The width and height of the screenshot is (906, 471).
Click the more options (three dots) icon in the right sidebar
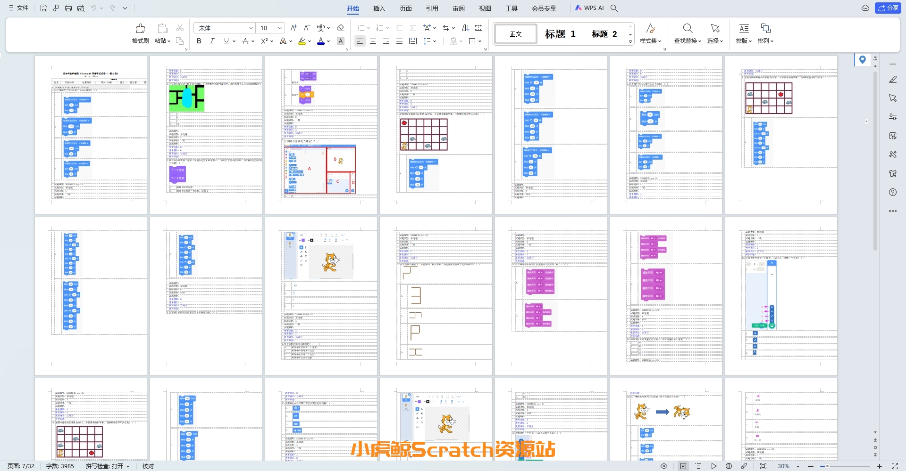click(893, 211)
